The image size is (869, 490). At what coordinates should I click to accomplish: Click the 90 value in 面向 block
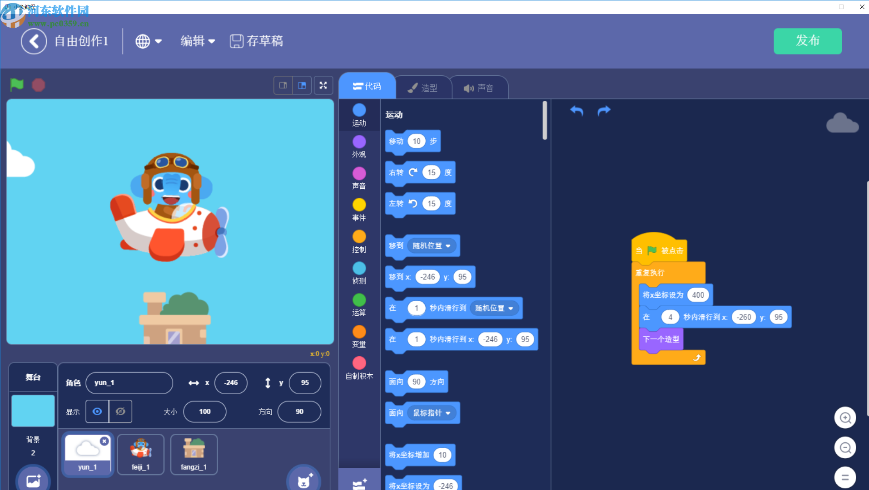point(417,382)
